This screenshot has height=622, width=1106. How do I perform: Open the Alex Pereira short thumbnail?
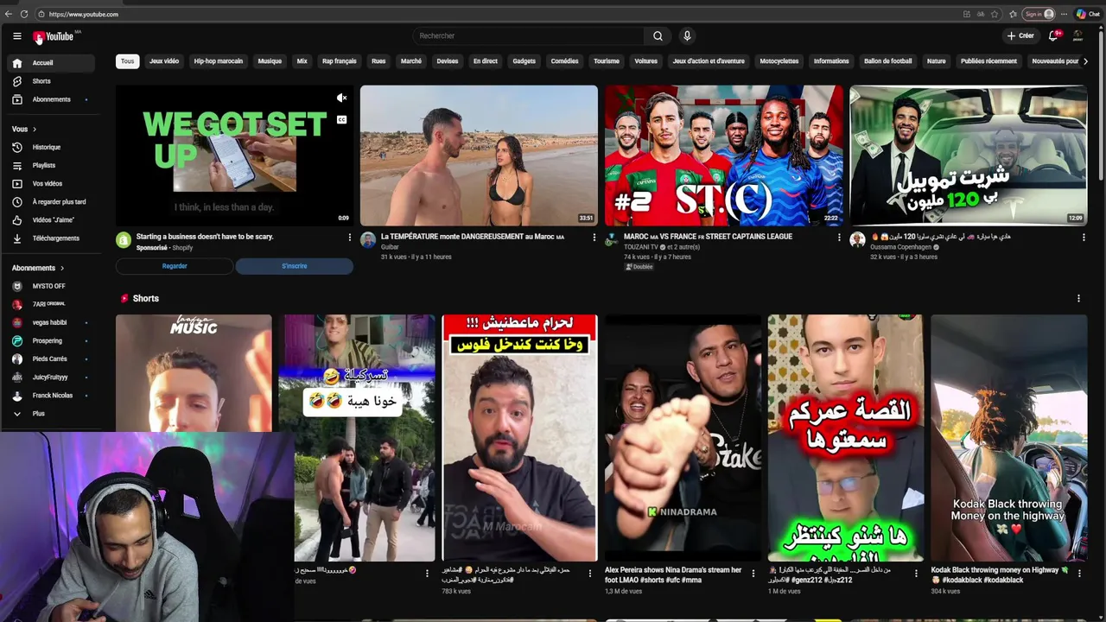pos(683,438)
